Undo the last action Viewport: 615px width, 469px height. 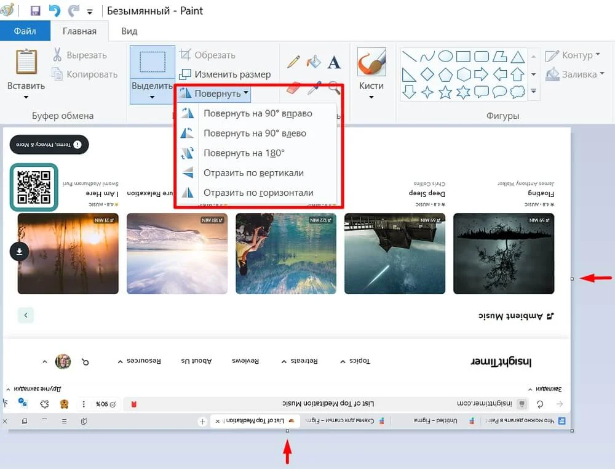pos(55,11)
